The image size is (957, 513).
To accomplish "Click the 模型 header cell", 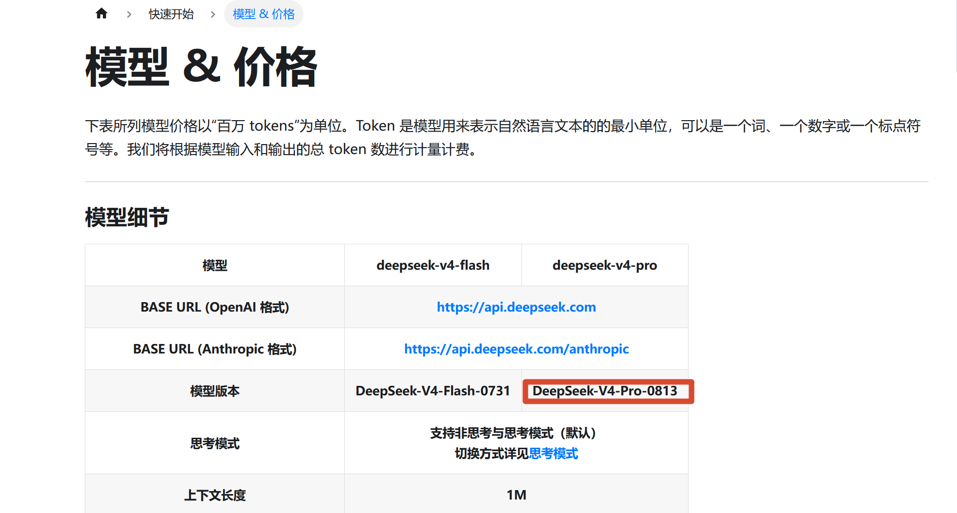I will pos(215,265).
